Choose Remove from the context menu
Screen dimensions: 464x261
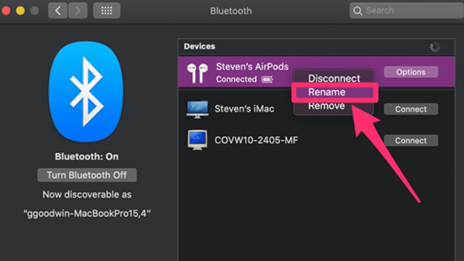tap(326, 106)
